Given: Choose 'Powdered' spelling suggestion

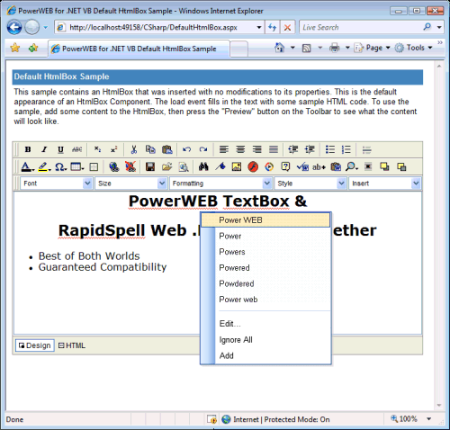Looking at the screenshot, I should tap(265, 283).
